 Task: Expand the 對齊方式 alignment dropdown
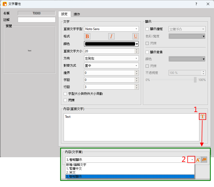tap(111, 66)
